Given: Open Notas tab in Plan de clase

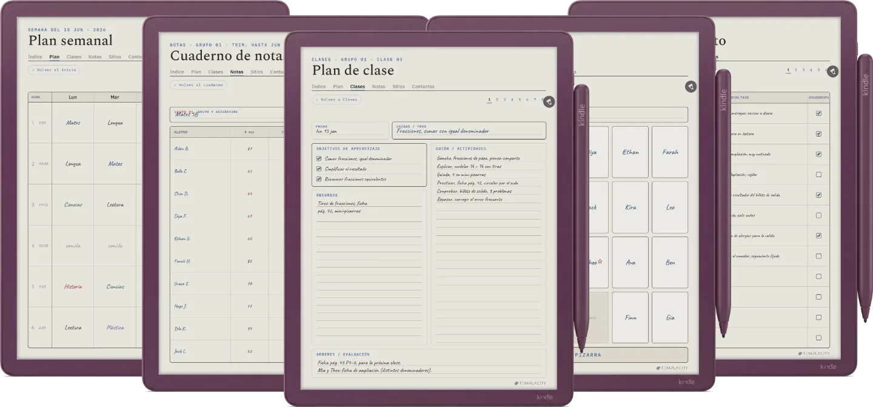Looking at the screenshot, I should tap(378, 87).
